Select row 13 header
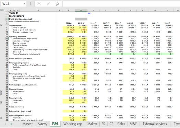This screenshot has height=128, width=180. 7,39
